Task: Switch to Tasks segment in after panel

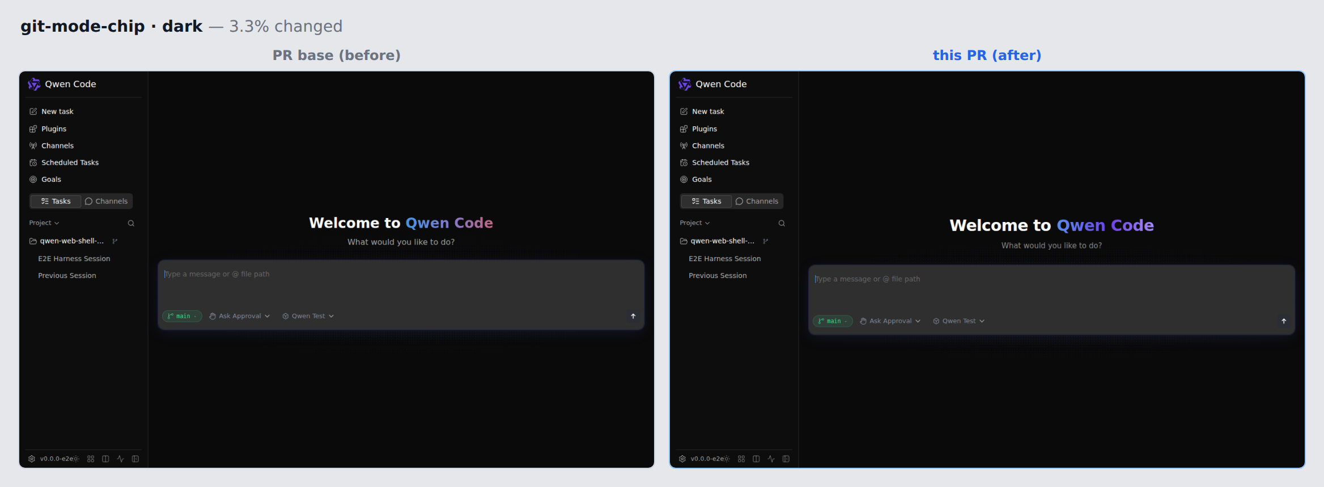Action: point(706,201)
